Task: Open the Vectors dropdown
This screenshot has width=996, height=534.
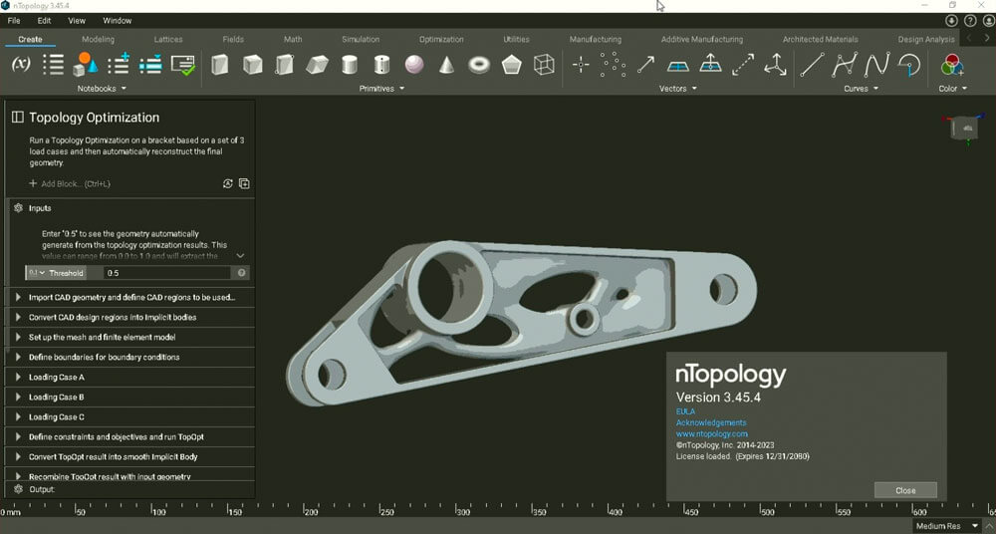Action: coord(677,89)
